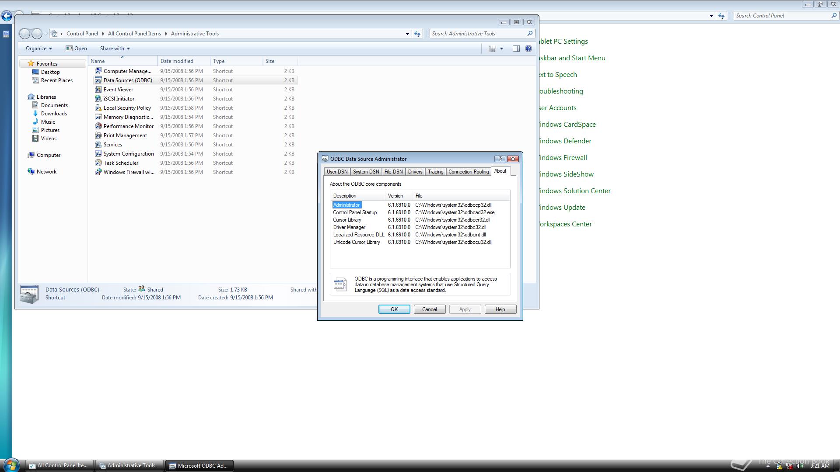Select the Memory Diagnostic icon

pyautogui.click(x=98, y=117)
